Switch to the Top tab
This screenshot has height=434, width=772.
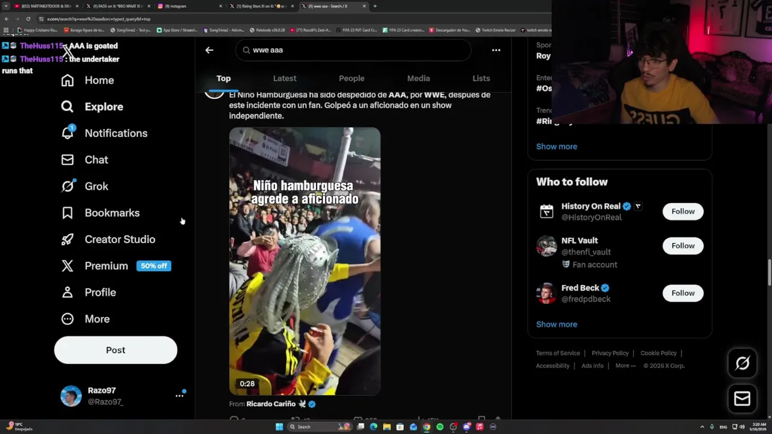[224, 78]
